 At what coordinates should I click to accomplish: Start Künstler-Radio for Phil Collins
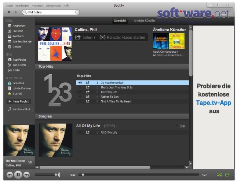[122, 37]
